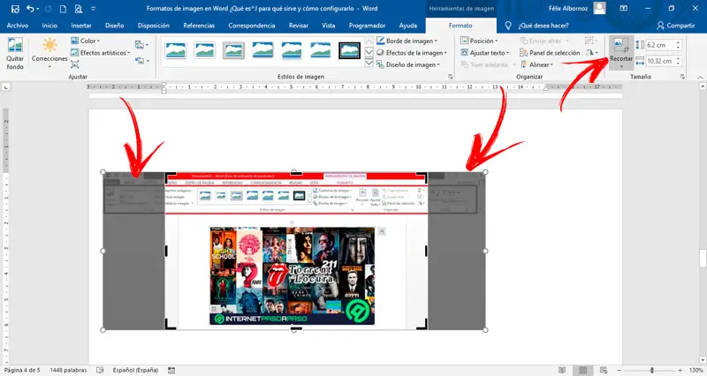Click Compress Pictures icon under Efectos artísticos

tap(75, 64)
